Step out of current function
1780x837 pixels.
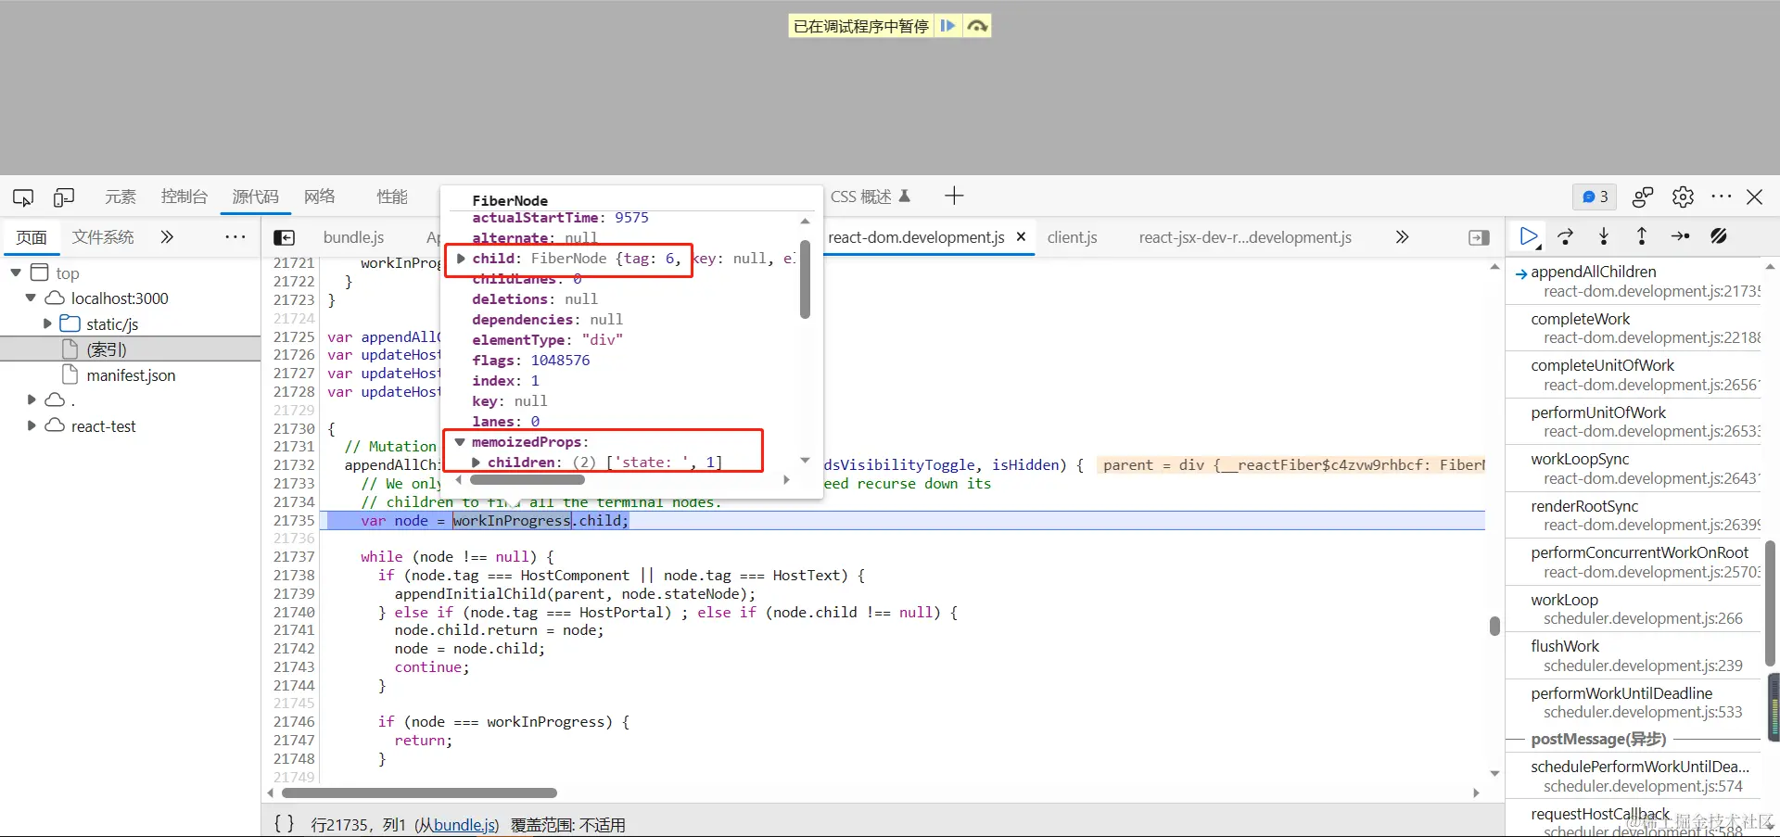(1642, 236)
